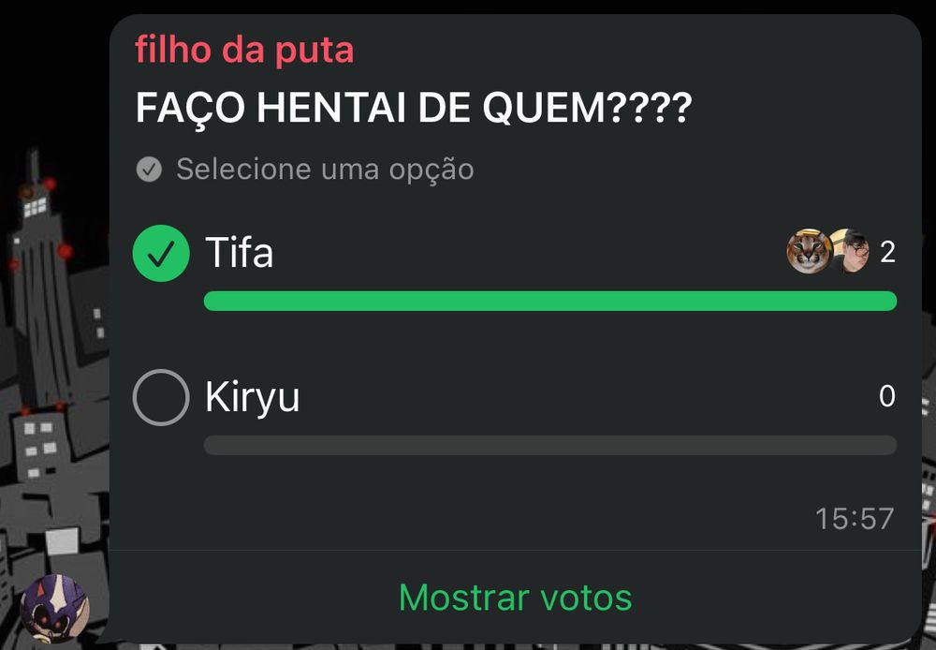
Task: Tap chat wallpaper at right of bubble
Action: point(929,419)
